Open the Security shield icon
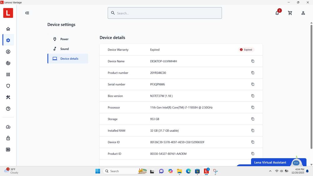The image size is (313, 176). click(8, 86)
